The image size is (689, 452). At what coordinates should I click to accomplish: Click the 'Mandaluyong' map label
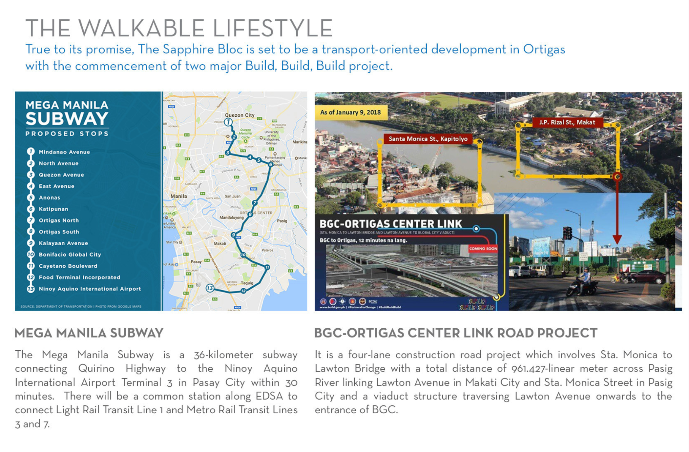232,217
